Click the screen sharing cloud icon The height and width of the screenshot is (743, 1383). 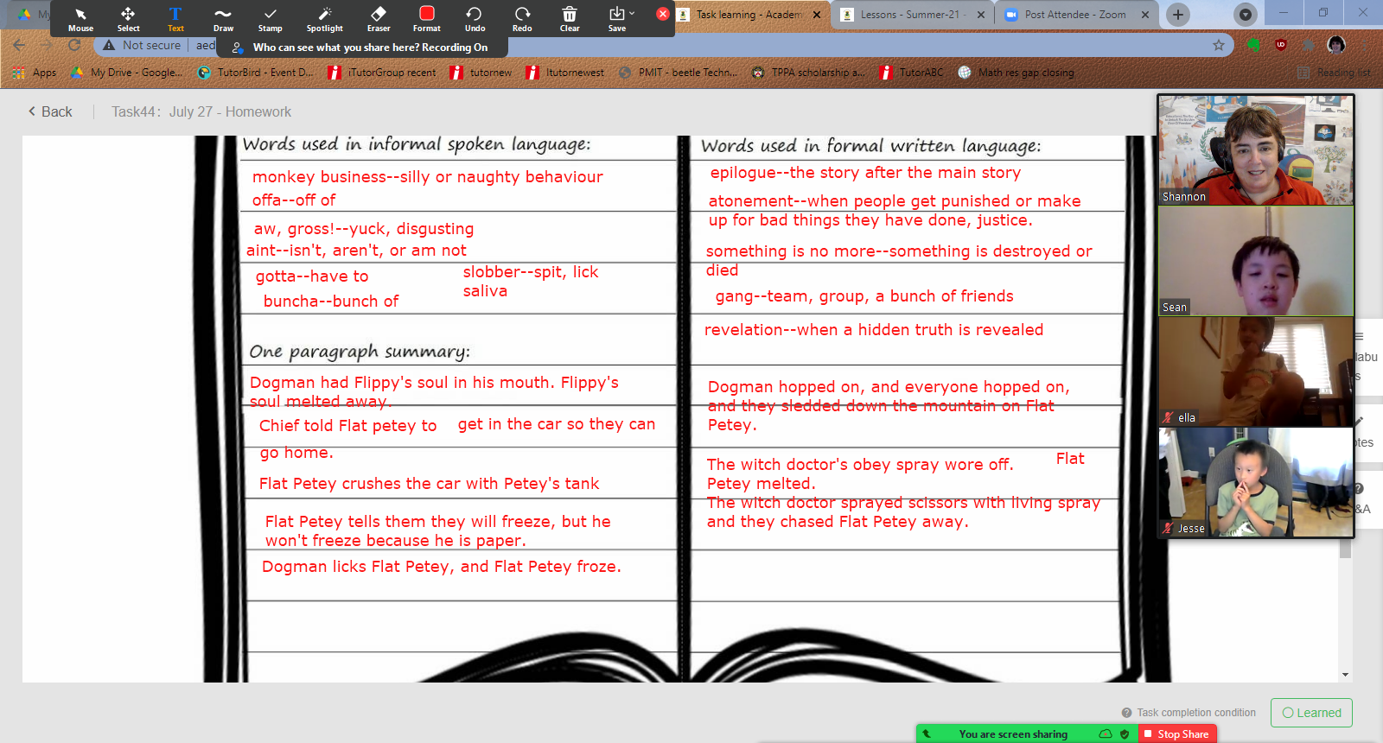1106,733
